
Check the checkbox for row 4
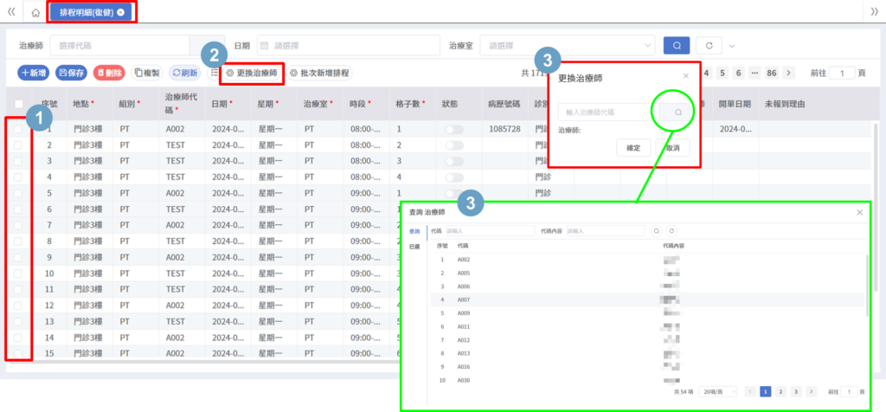point(18,177)
